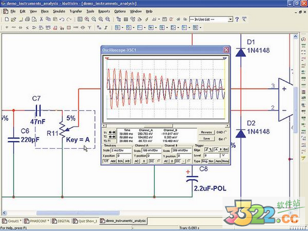The image size is (308, 231).
Task: Open the spreadsheet view icon
Action: click(125, 19)
